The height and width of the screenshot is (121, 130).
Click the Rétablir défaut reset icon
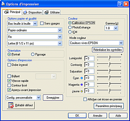click(x=11, y=105)
